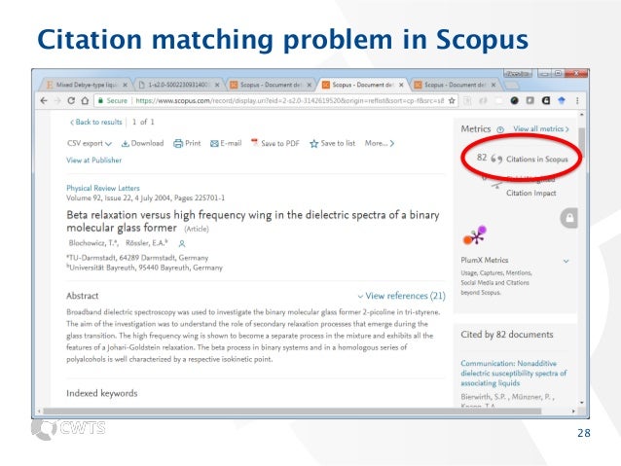The width and height of the screenshot is (621, 466).
Task: Click the Download toolbar option
Action: click(x=142, y=143)
